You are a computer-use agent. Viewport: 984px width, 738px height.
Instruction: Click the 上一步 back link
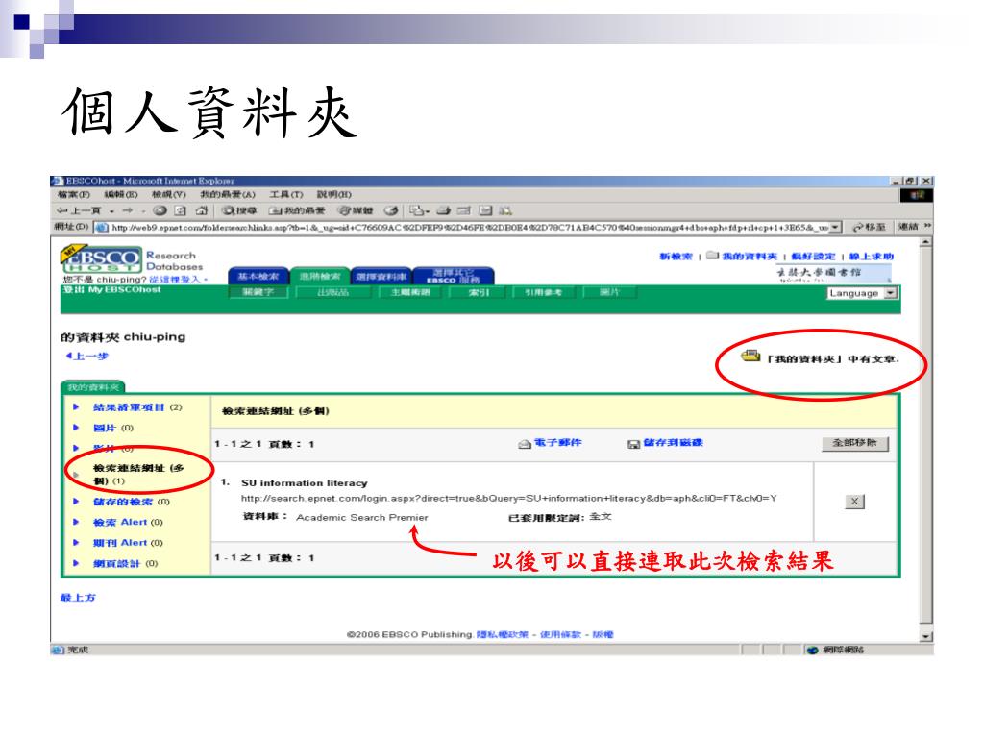pos(87,357)
